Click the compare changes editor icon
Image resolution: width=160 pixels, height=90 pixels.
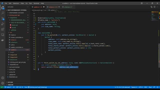pos(151,7)
